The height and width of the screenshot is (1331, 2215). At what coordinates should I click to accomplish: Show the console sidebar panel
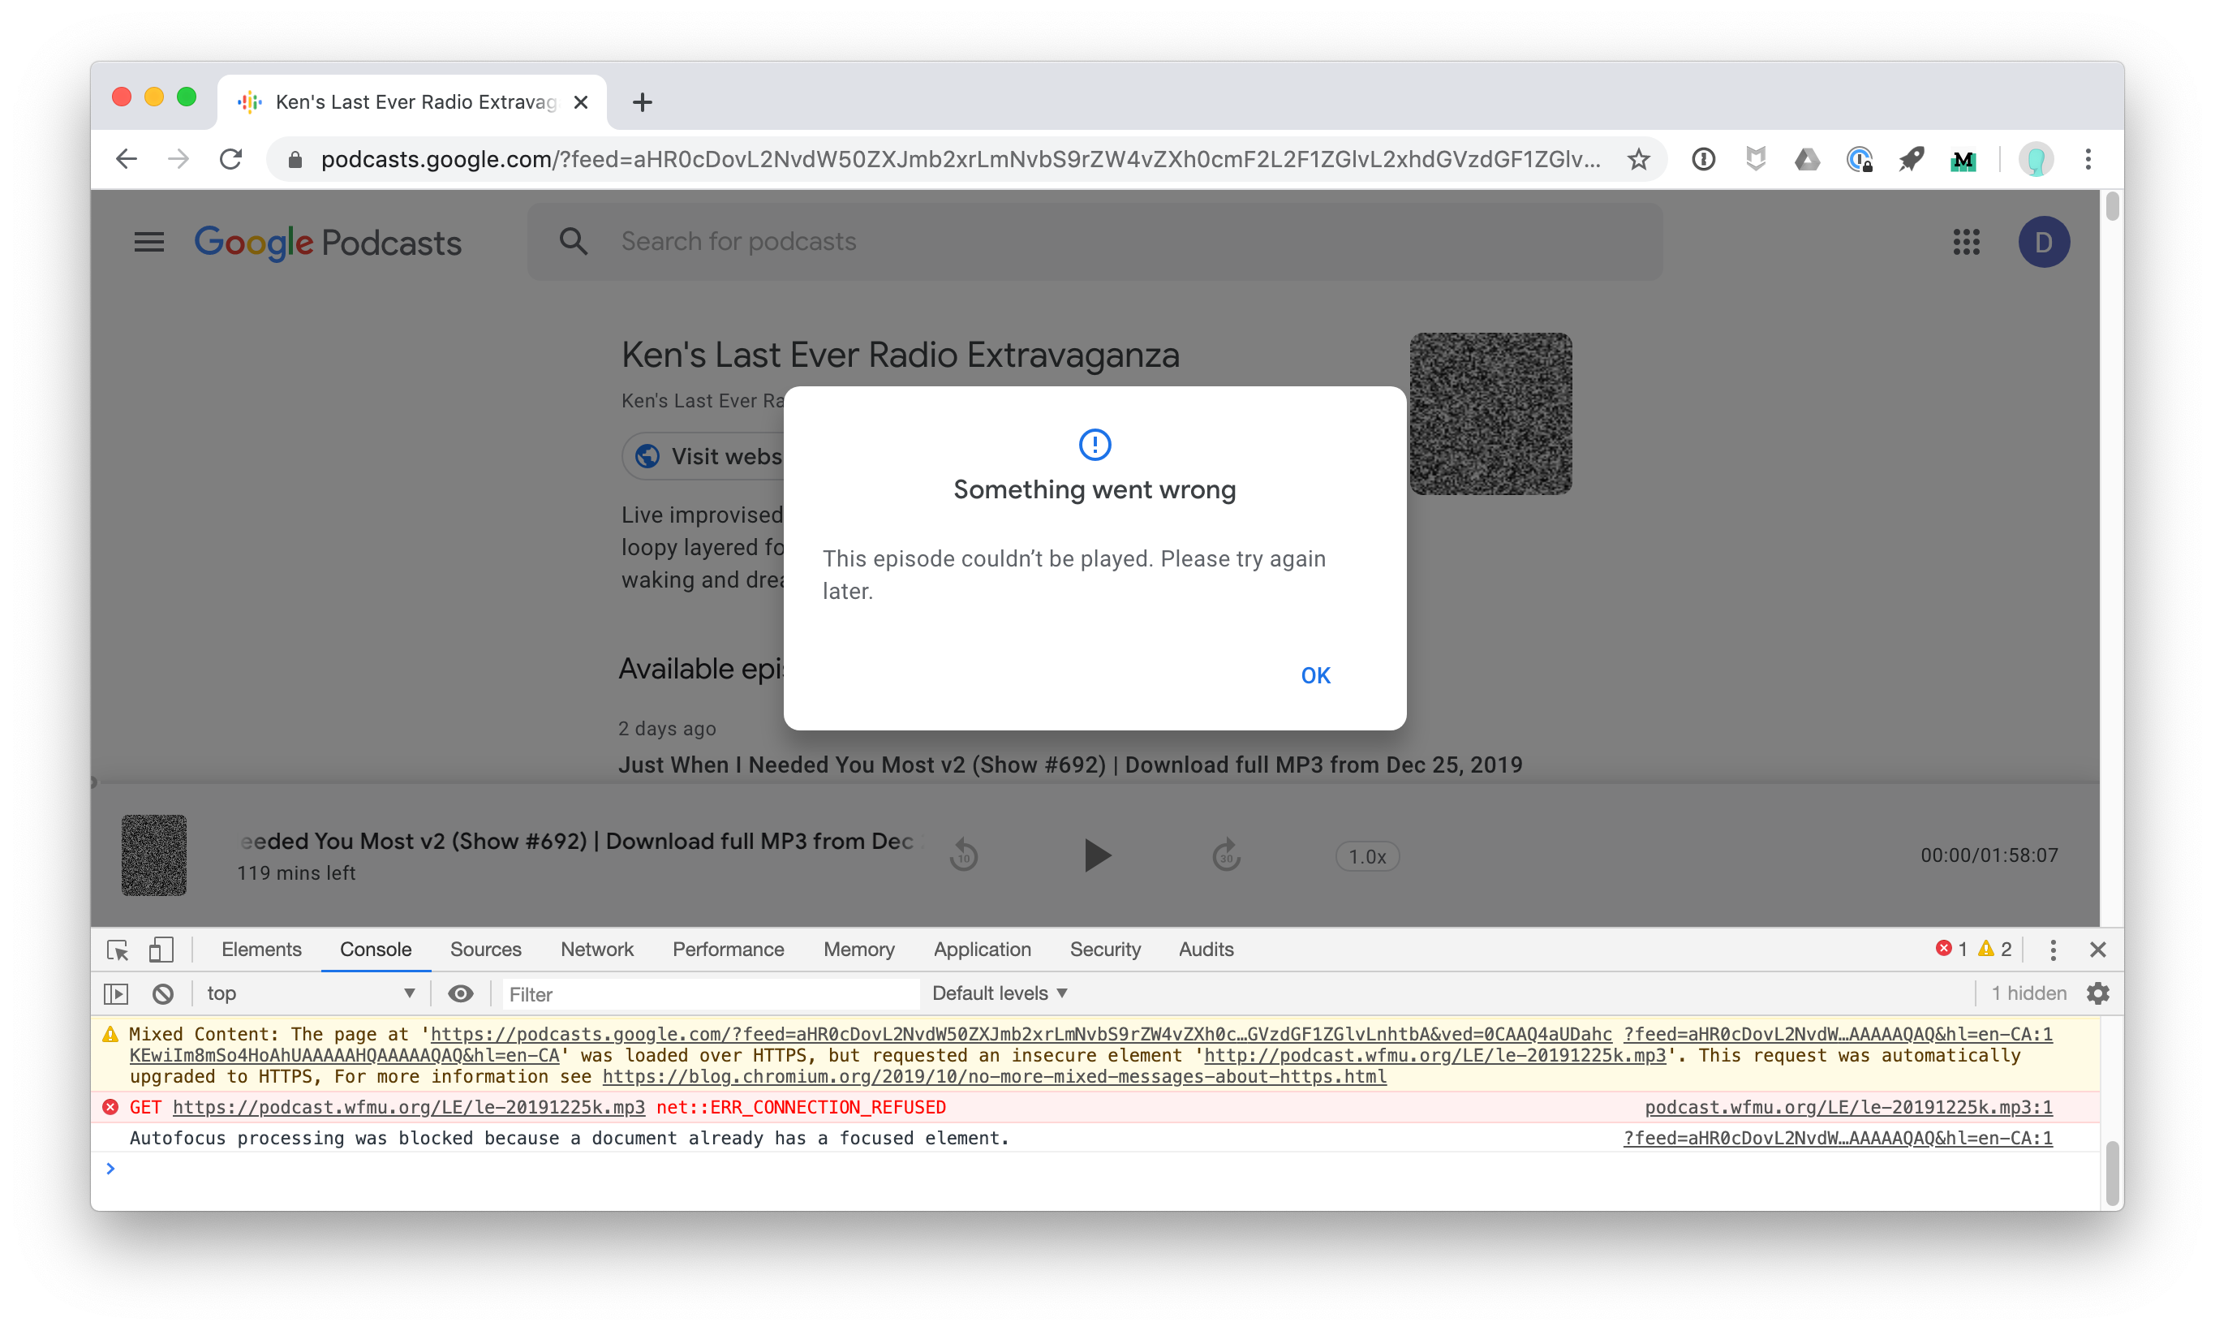[x=117, y=993]
